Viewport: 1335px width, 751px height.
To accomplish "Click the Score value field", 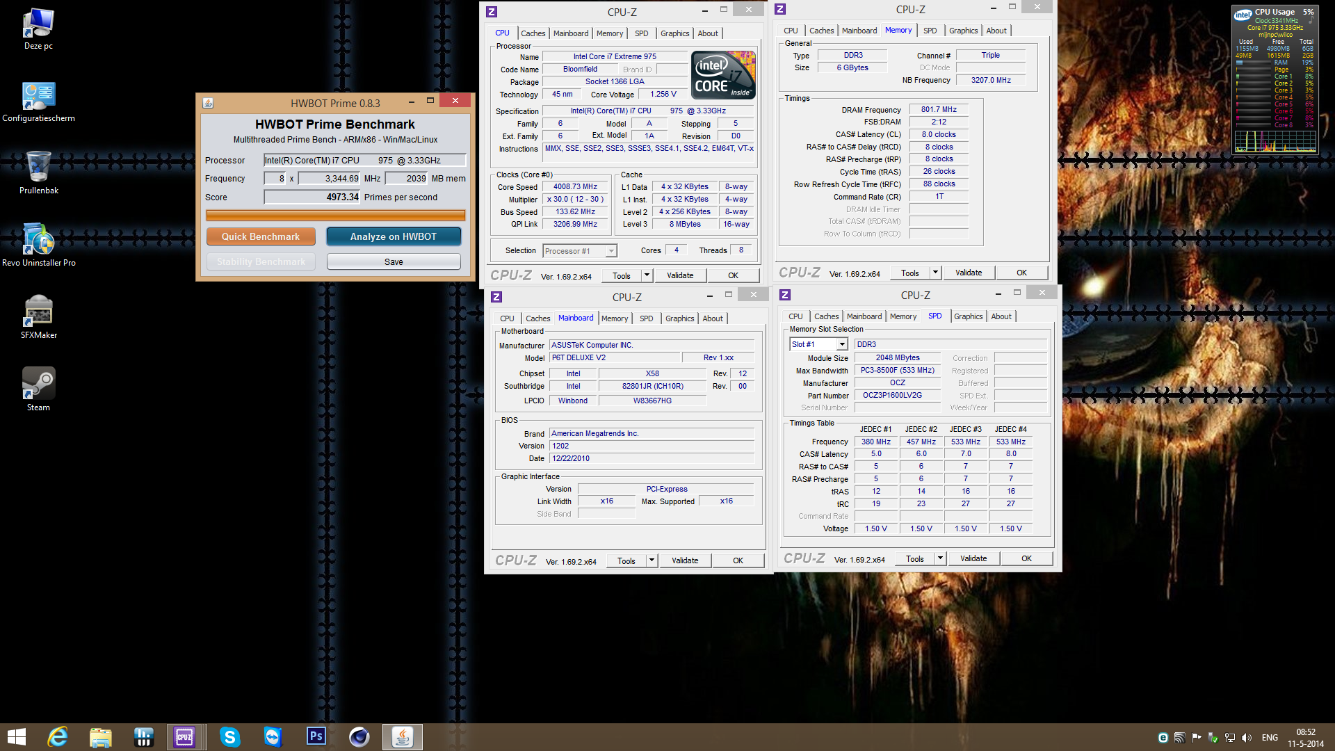I will [312, 197].
